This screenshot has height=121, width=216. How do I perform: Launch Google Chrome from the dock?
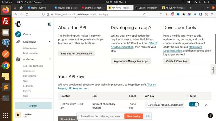point(6,65)
